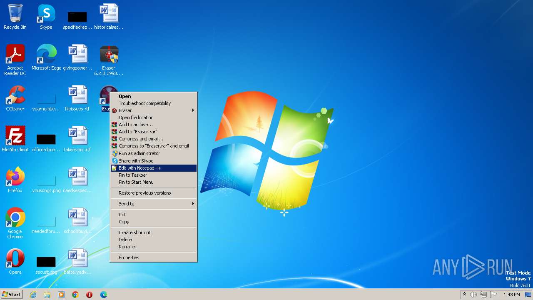Open the volume speaker tray icon

[x=473, y=295]
